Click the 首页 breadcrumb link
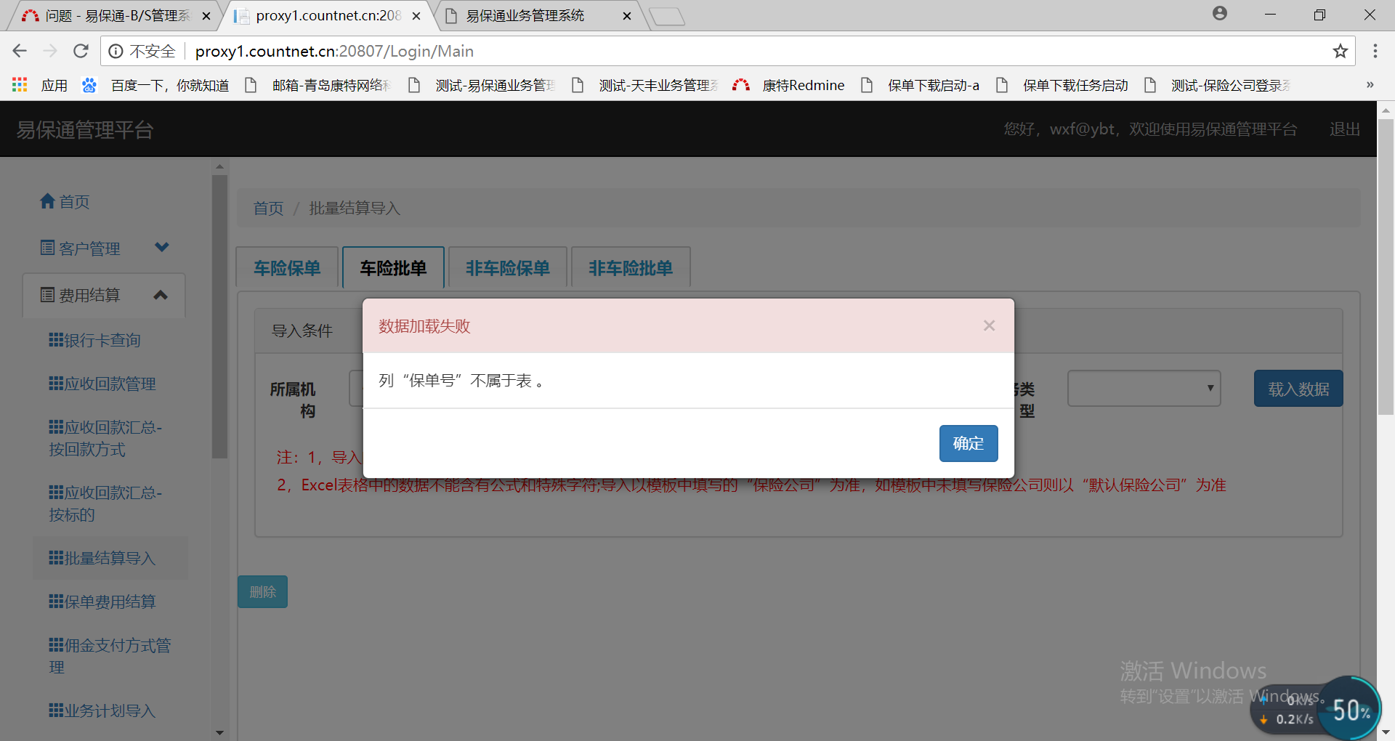 pos(268,208)
